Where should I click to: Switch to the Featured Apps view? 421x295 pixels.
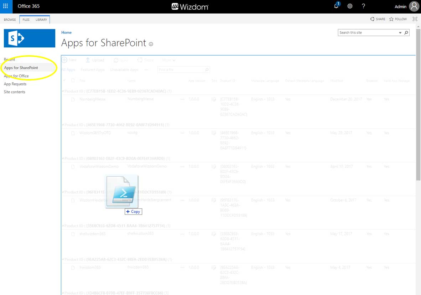93,69
